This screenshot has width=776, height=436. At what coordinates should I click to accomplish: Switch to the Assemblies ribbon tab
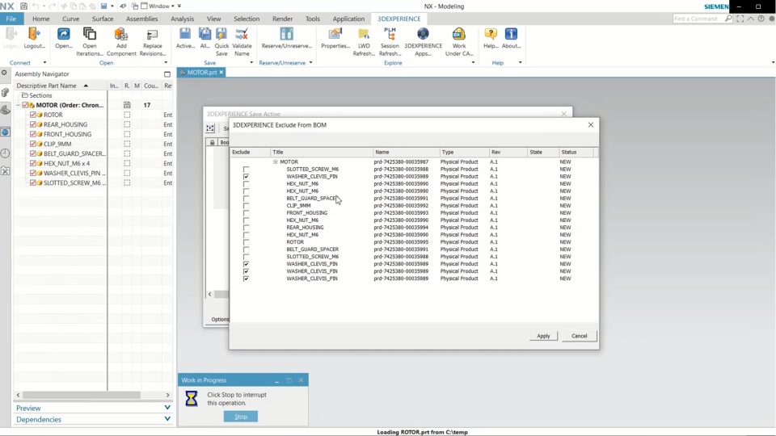click(x=141, y=19)
